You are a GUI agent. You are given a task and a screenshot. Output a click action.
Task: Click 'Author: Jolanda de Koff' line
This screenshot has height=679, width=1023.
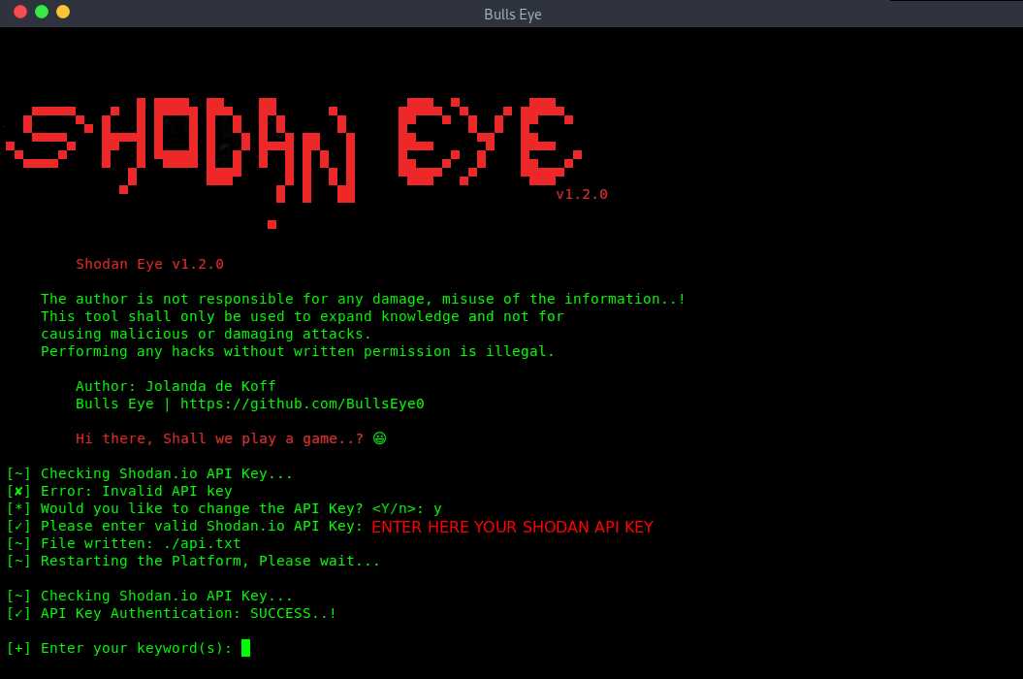pos(176,386)
